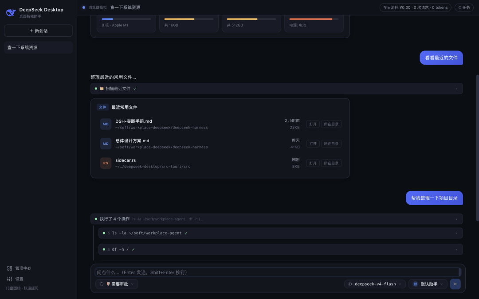
Task: Click the 41KB file size
Action: point(295,147)
